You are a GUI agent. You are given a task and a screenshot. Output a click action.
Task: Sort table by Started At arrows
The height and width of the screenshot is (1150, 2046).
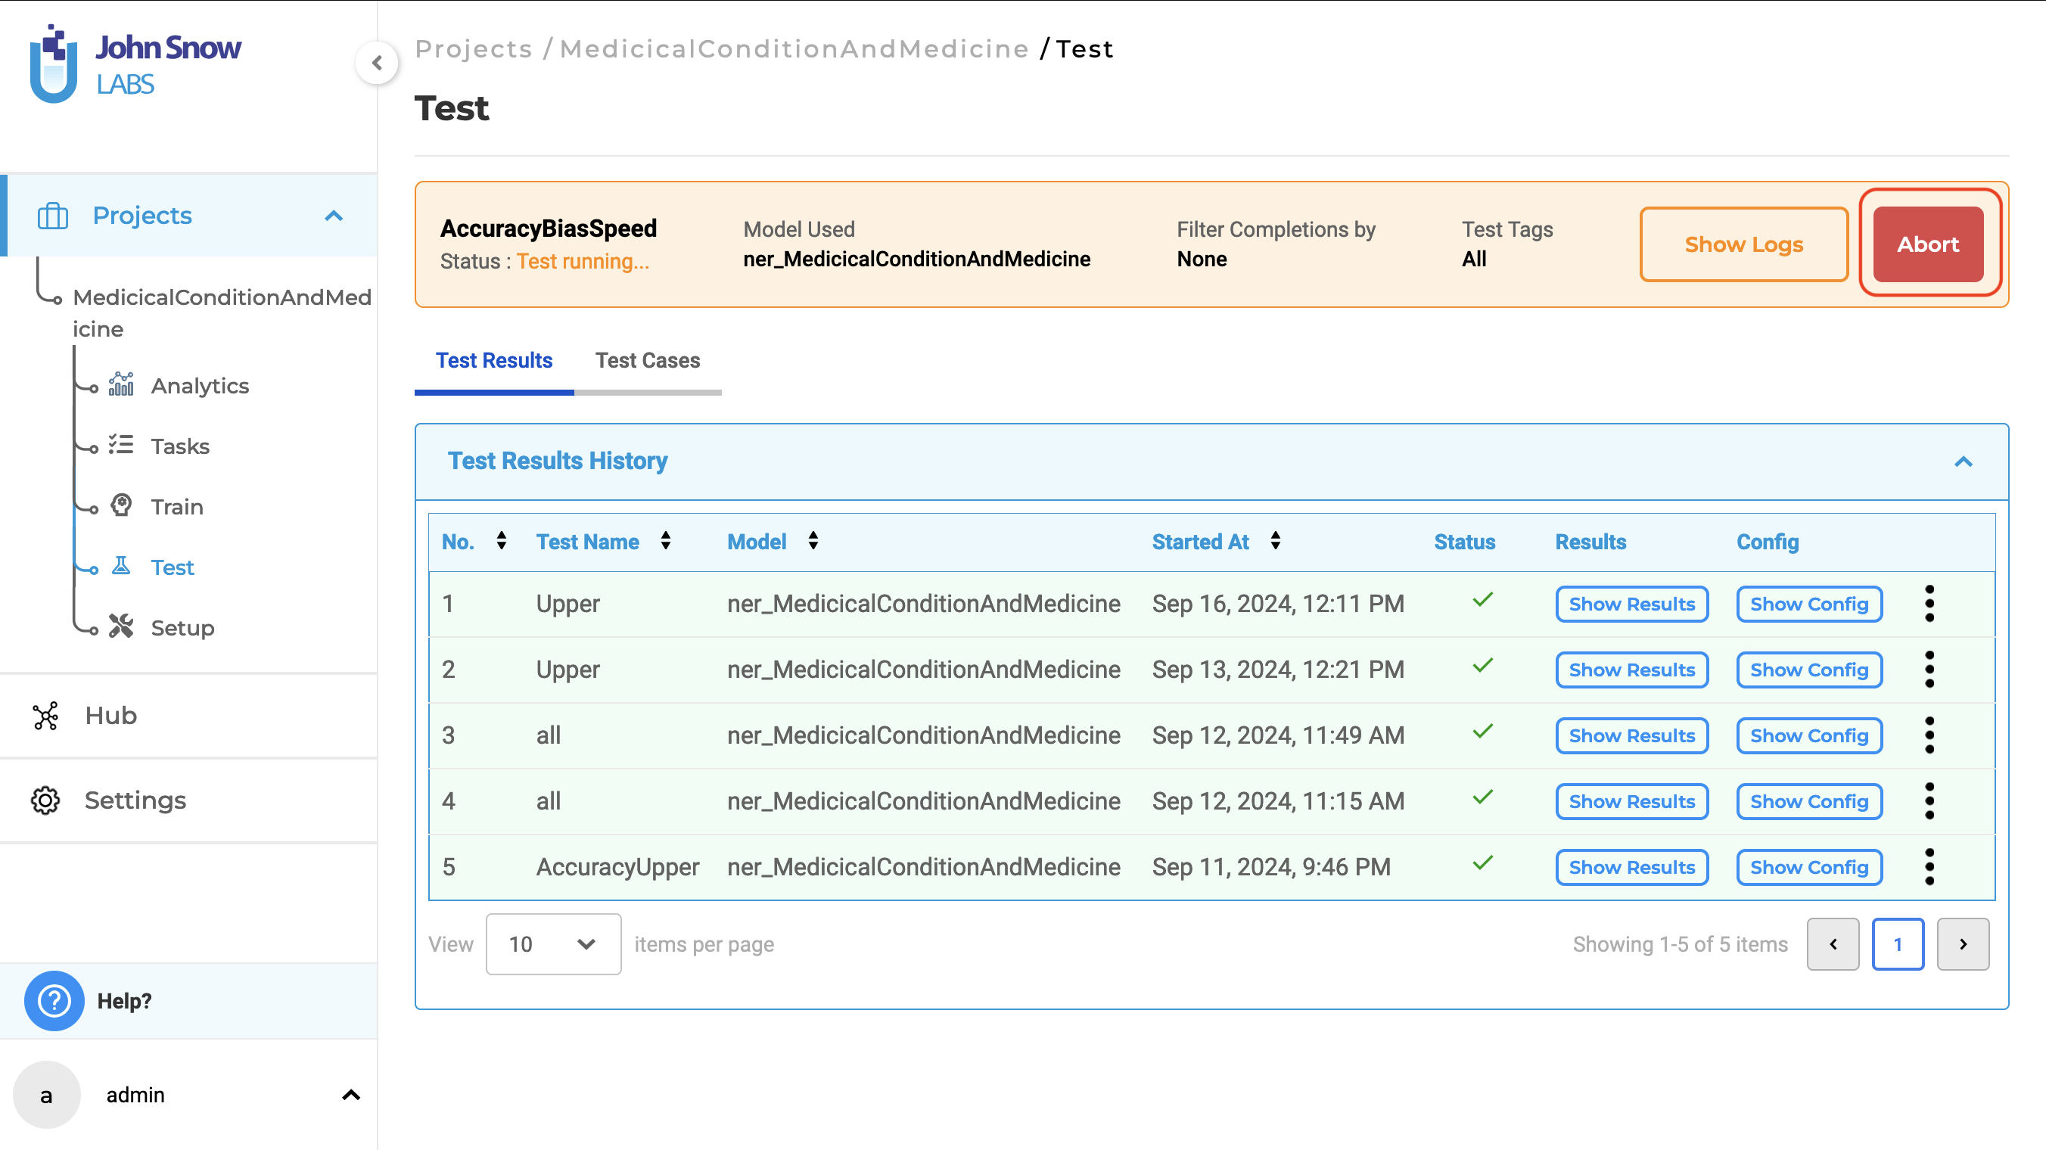1276,541
